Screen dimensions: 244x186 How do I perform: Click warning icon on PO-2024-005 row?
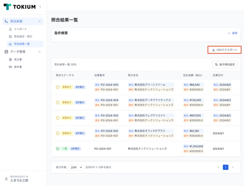[x=58, y=87]
